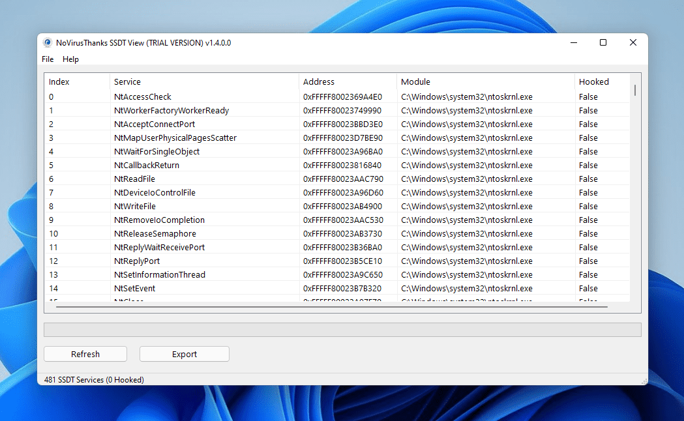Select the NtDeviceIoControlFile row
The image size is (684, 421).
pyautogui.click(x=336, y=193)
